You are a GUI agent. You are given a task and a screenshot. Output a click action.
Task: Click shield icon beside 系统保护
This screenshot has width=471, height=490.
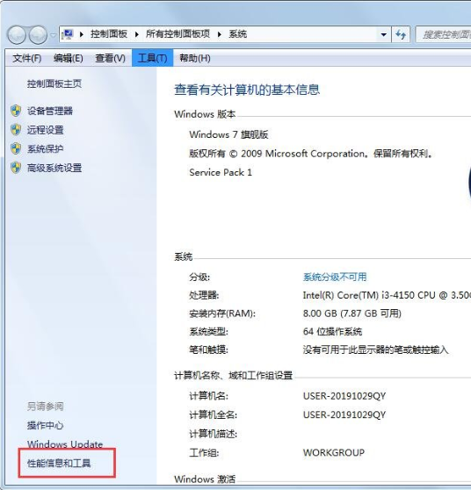point(16,148)
